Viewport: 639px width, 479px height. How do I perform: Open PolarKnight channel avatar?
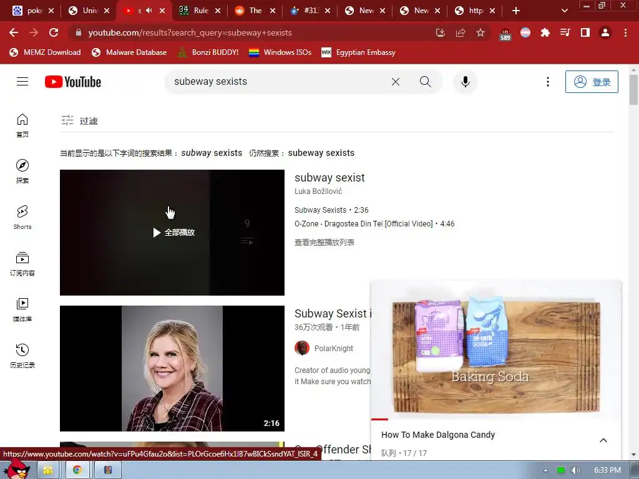coord(302,348)
